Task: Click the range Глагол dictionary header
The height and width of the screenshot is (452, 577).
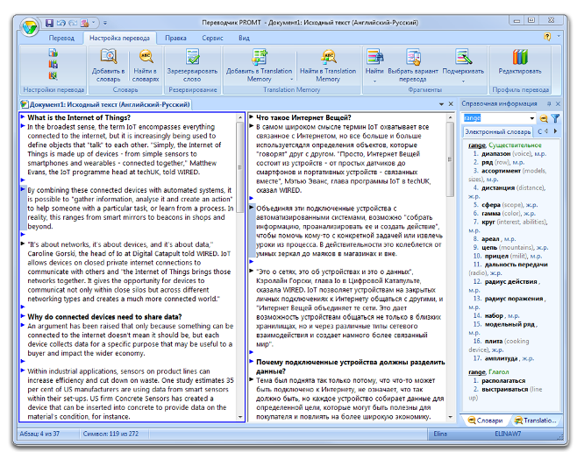Action: [488, 372]
